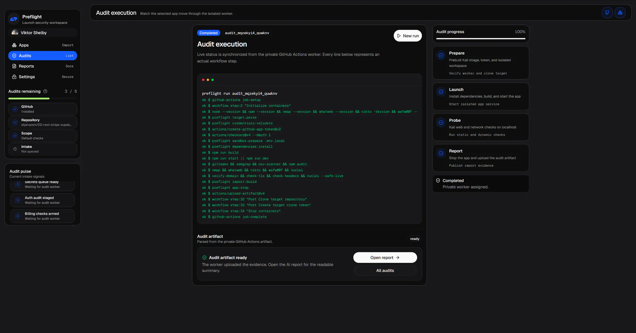636x333 pixels.
Task: Click the audit_mqzekyi4_quwknv ID label
Action: click(247, 33)
